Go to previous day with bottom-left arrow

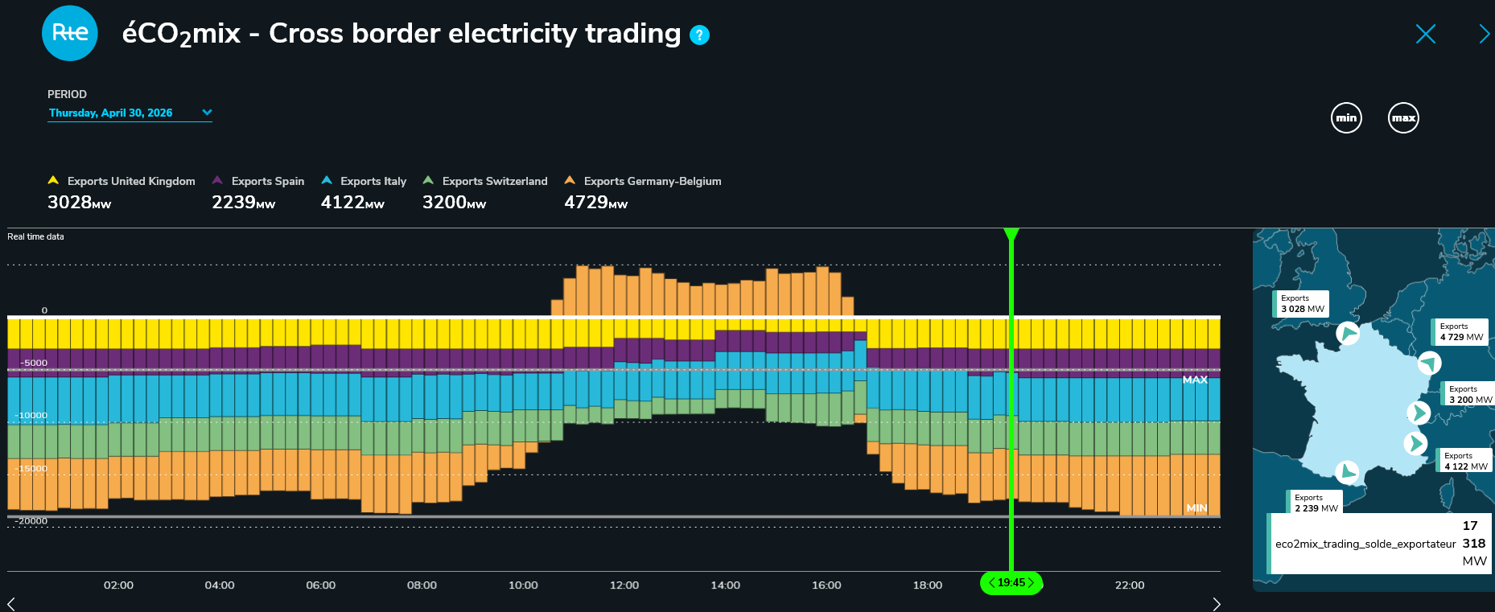[10, 604]
